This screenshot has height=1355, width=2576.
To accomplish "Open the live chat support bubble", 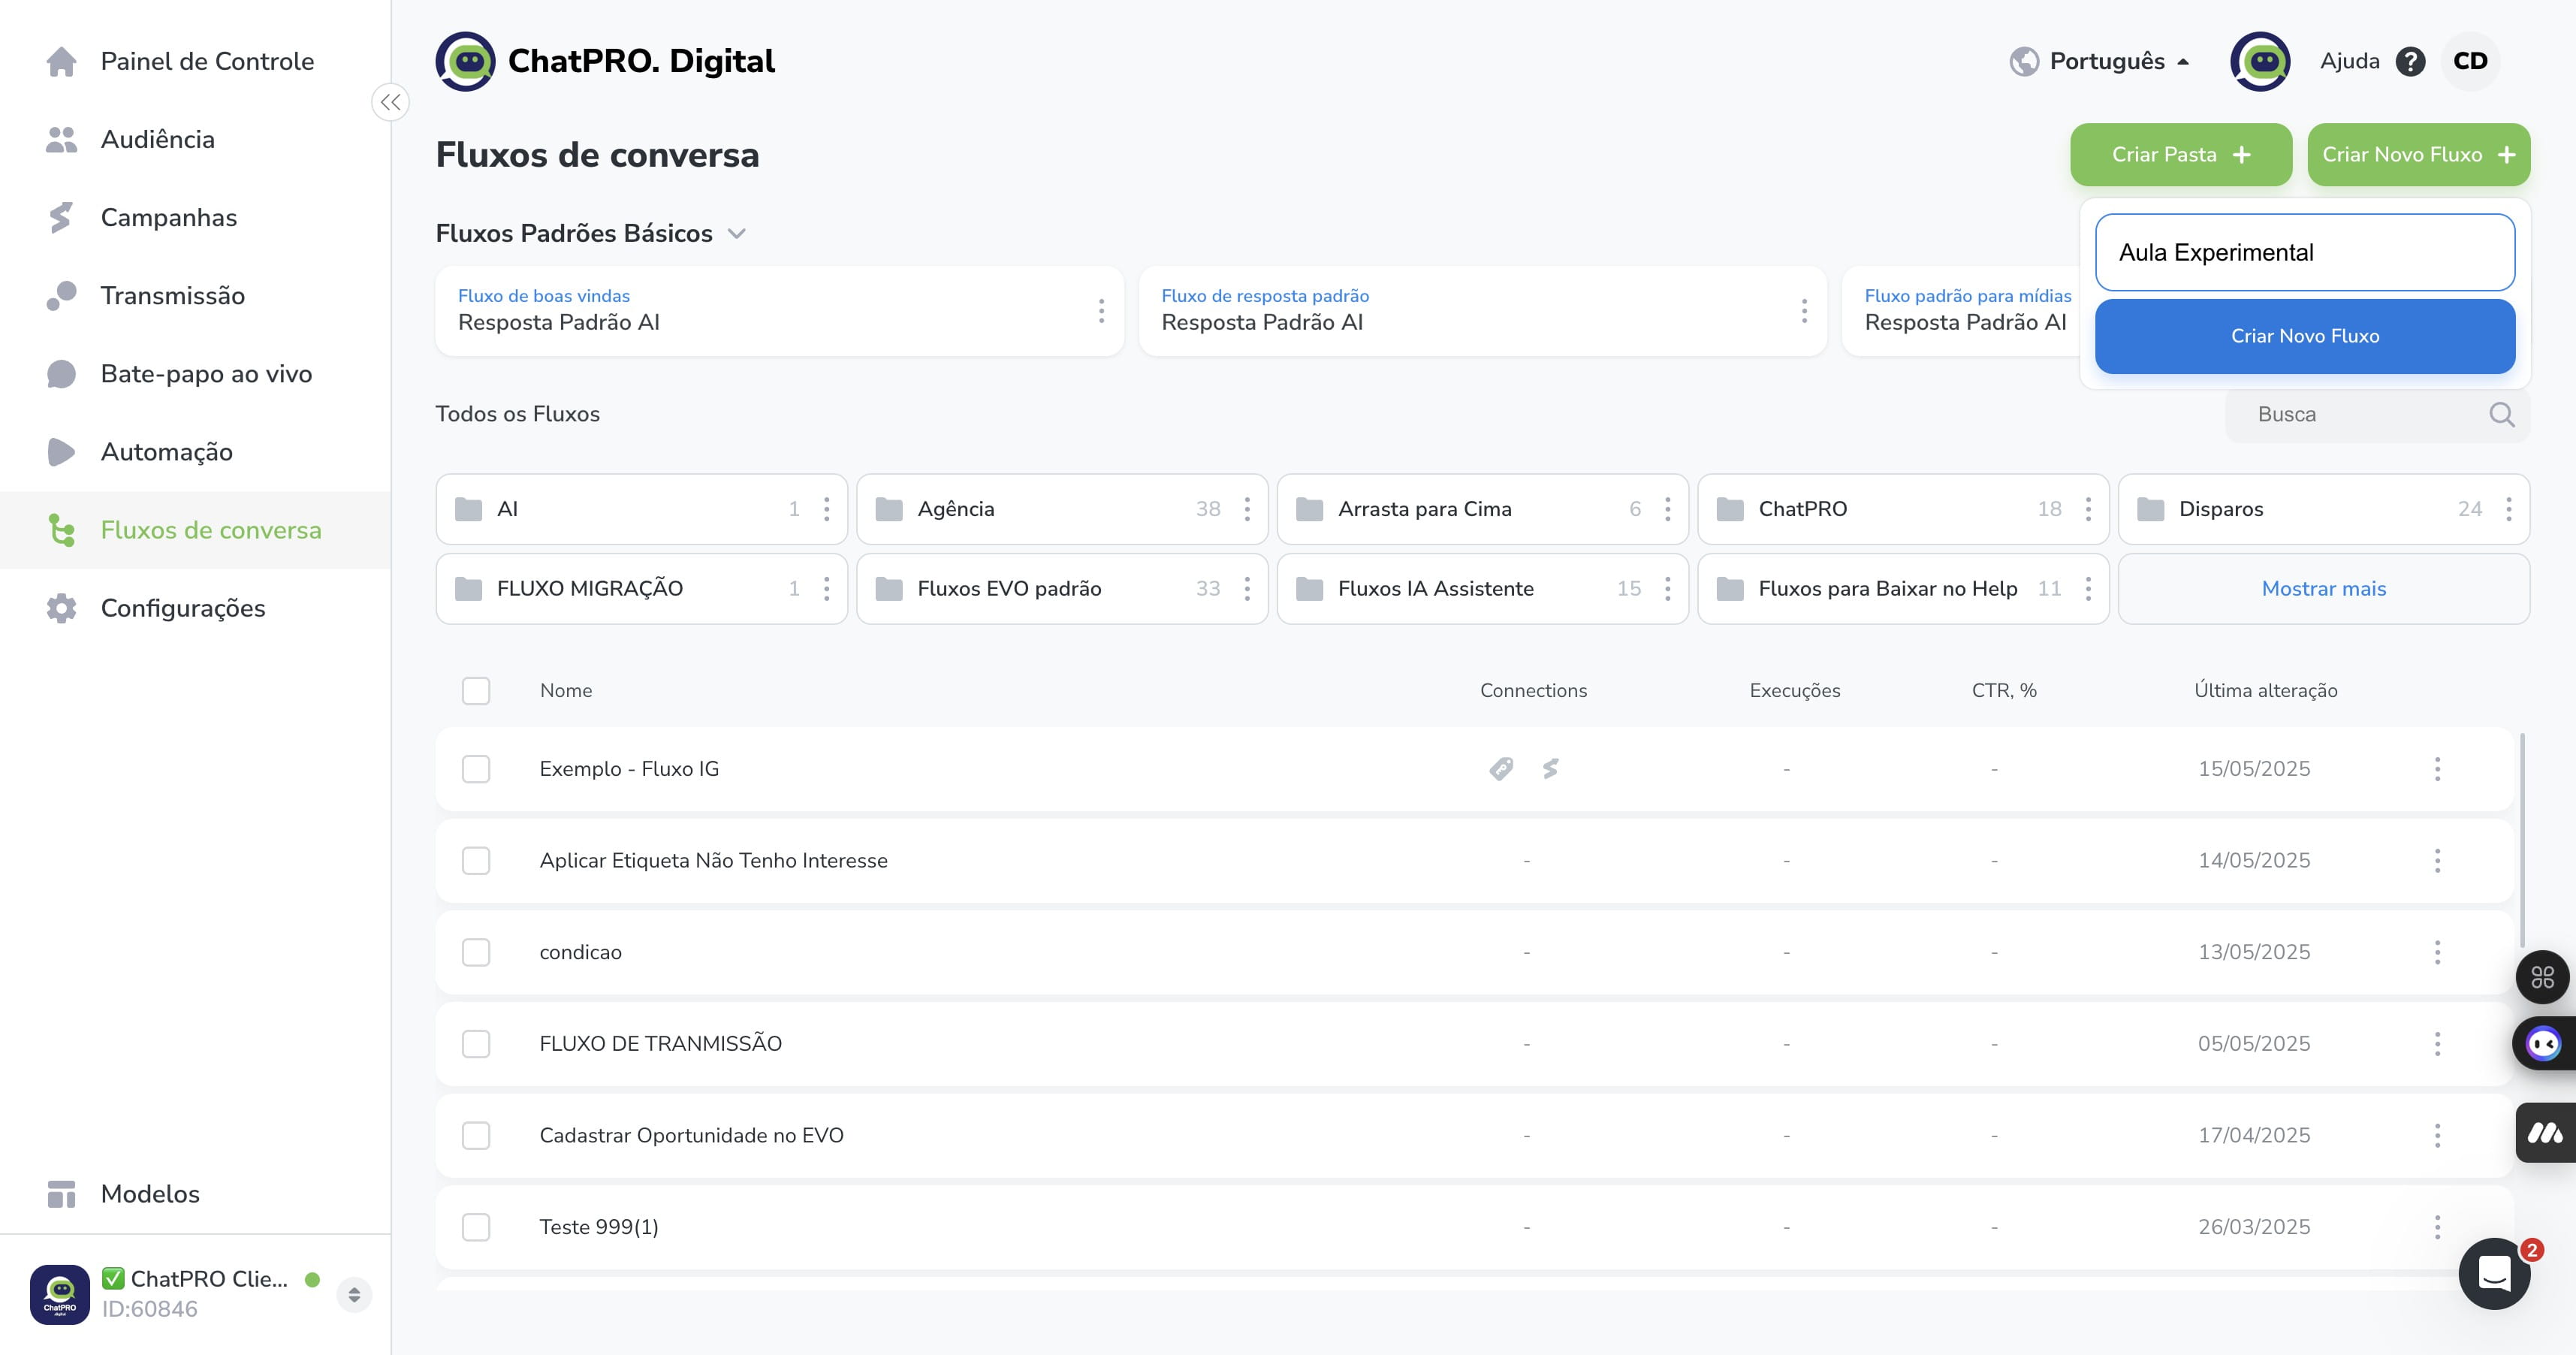I will (2494, 1273).
